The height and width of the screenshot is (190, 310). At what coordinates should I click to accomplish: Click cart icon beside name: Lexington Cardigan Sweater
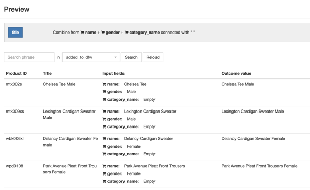[104, 112]
